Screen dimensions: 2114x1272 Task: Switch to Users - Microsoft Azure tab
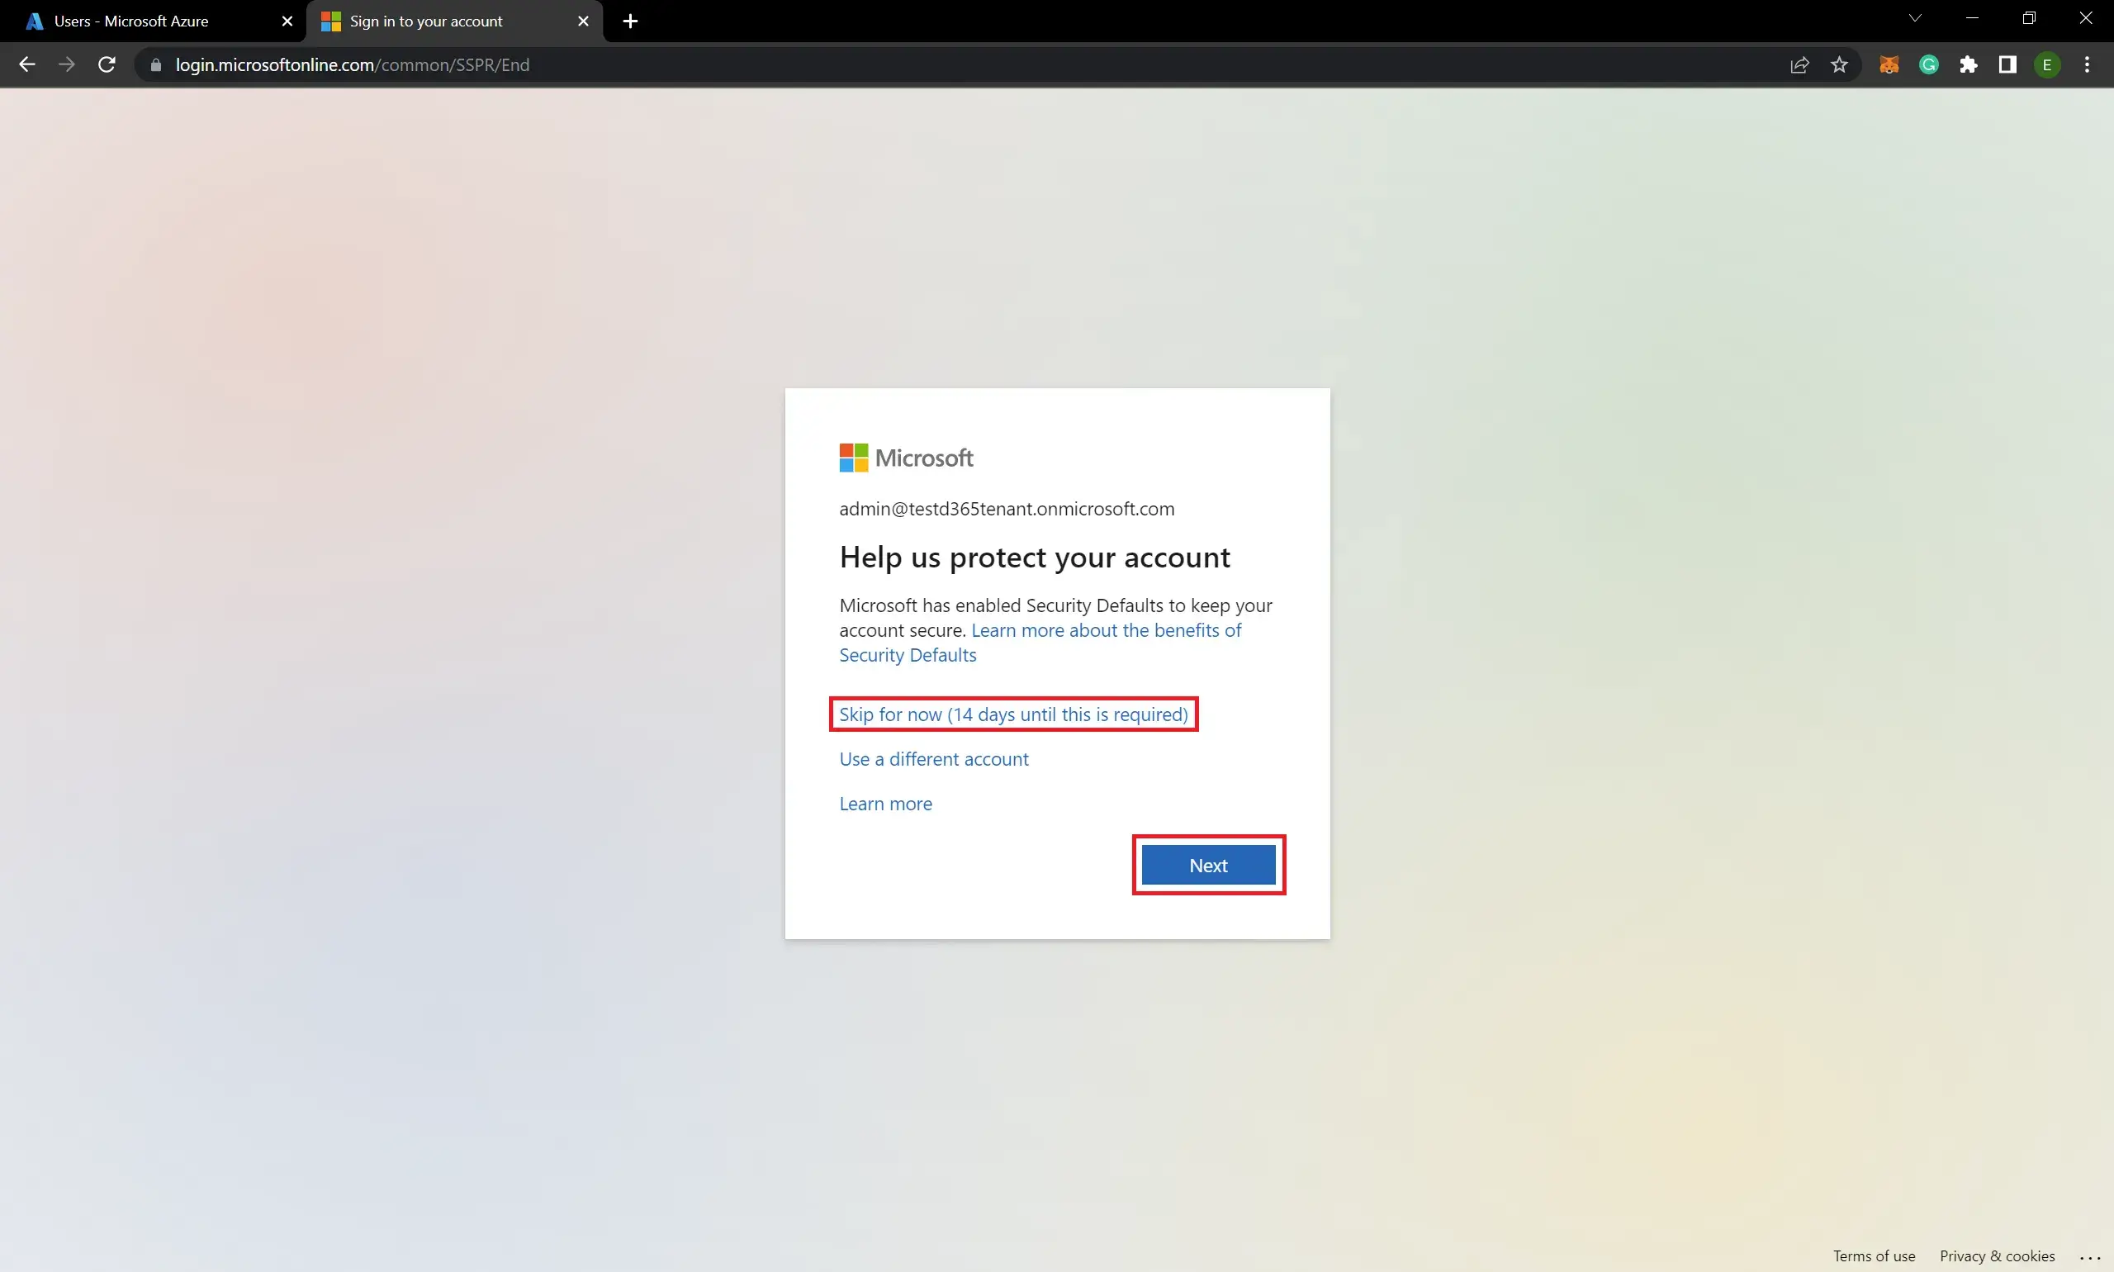coord(160,21)
